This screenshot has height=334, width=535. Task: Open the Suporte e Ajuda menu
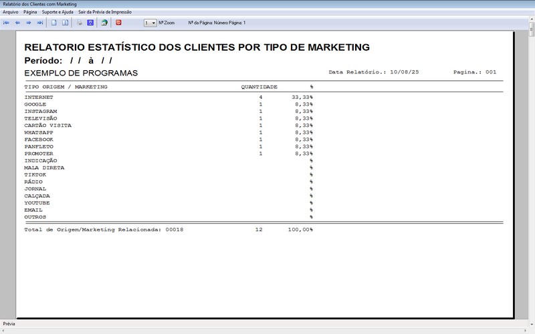click(x=58, y=12)
